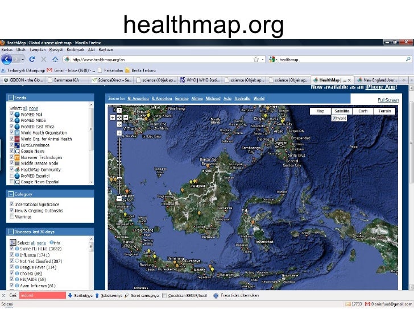This screenshot has height=310, width=414.
Task: Click the mail counter icon showing 17733
Action: click(x=347, y=304)
